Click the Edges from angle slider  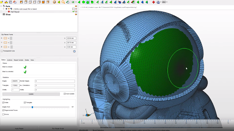32,107
